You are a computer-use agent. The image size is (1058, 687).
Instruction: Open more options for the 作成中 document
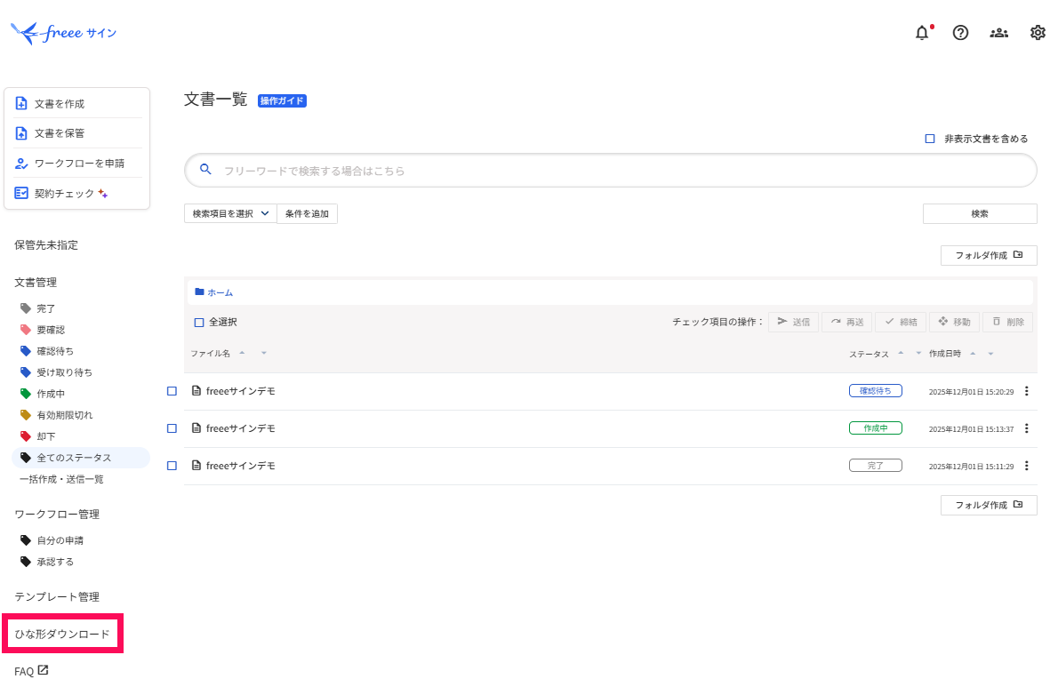(1026, 428)
